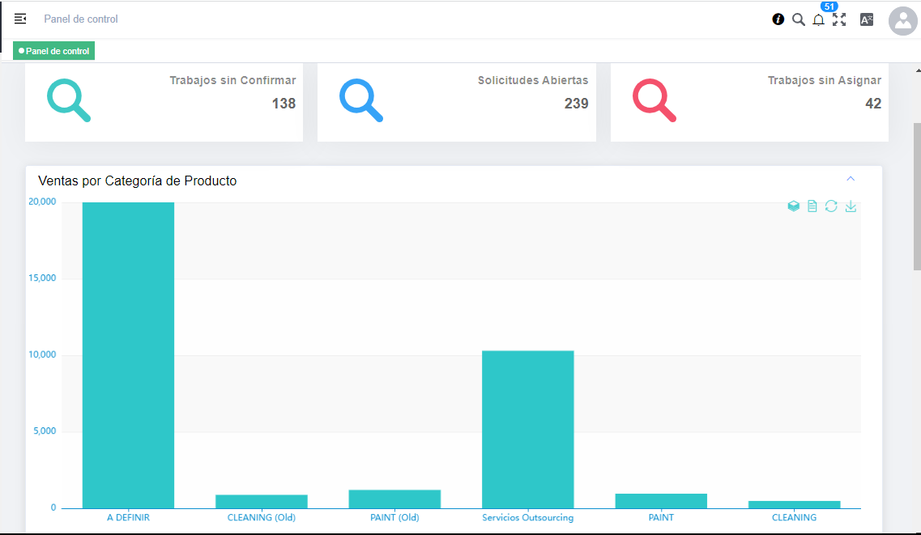Open the information icon in the header
The image size is (921, 535).
coord(778,19)
